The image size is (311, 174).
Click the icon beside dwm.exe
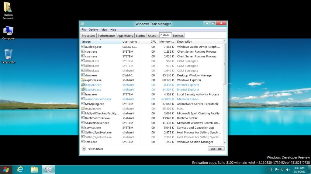[x=83, y=75]
